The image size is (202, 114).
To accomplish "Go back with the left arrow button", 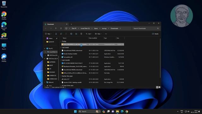I will pos(46,28).
